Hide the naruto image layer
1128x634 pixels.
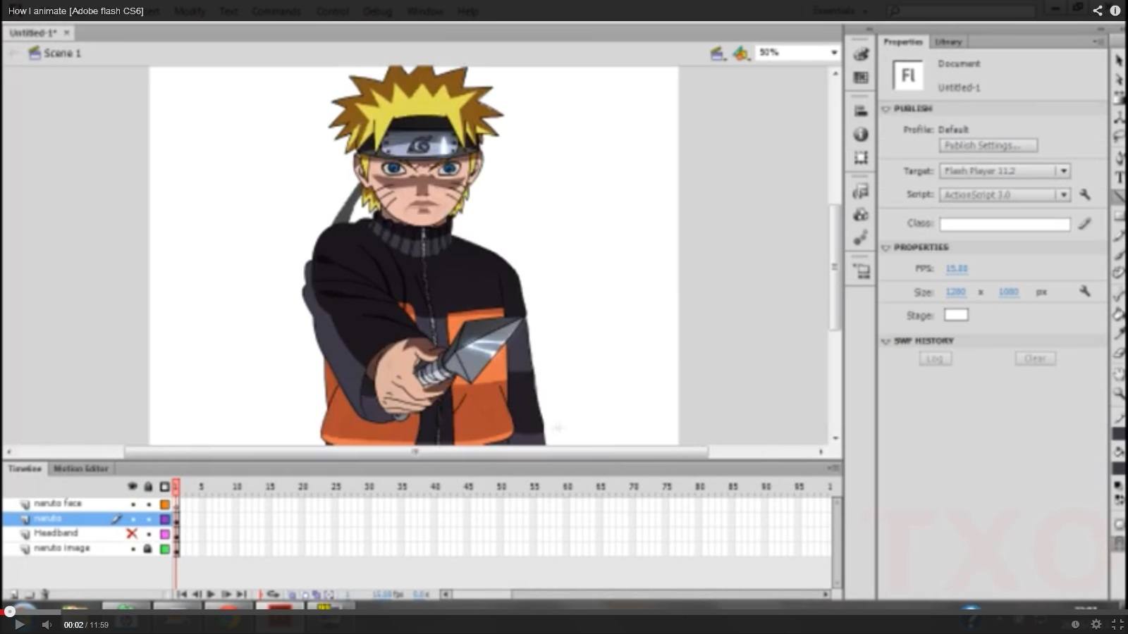tap(133, 548)
